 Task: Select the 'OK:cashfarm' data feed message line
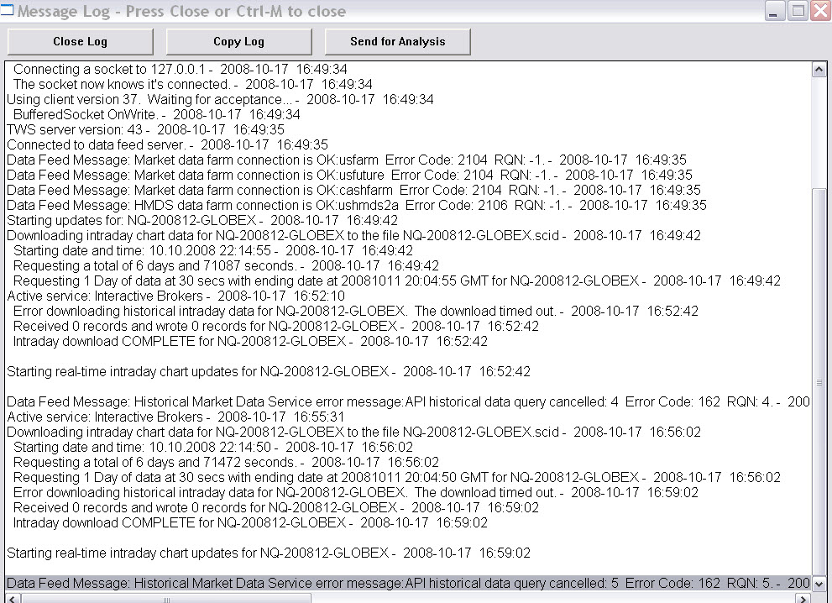[x=353, y=191]
